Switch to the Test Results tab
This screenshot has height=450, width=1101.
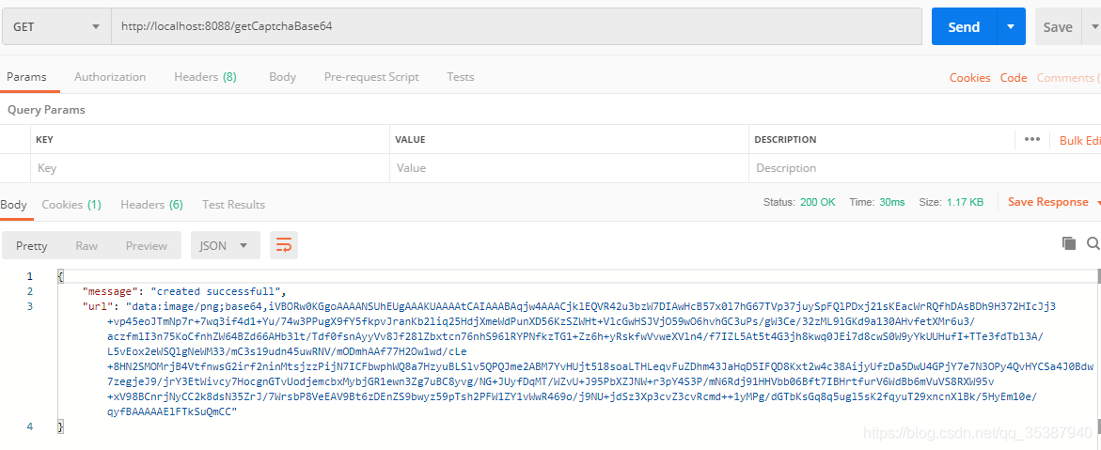point(233,204)
